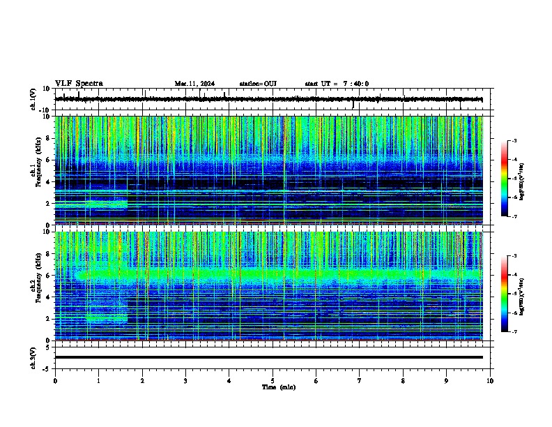
Task: Click the "4" kHz tick on ch.1 spectrogram
Action: point(48,182)
